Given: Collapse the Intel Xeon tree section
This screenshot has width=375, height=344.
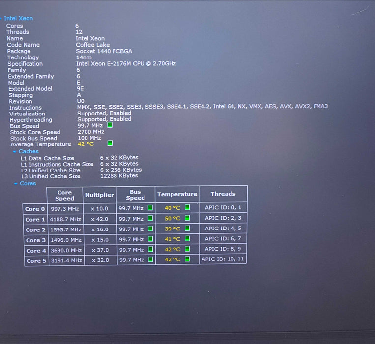Looking at the screenshot, I should coord(1,18).
